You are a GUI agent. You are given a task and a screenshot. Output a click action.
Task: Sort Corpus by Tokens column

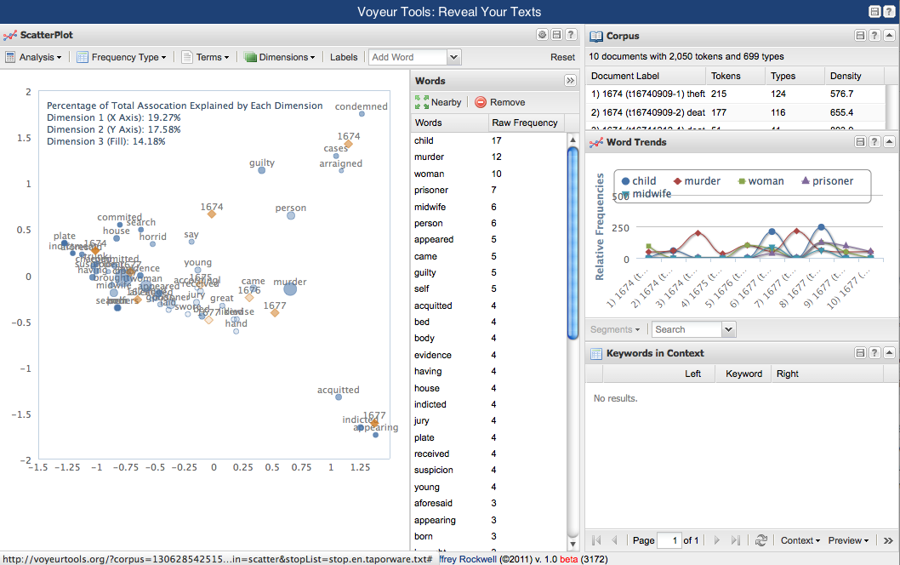coord(736,76)
